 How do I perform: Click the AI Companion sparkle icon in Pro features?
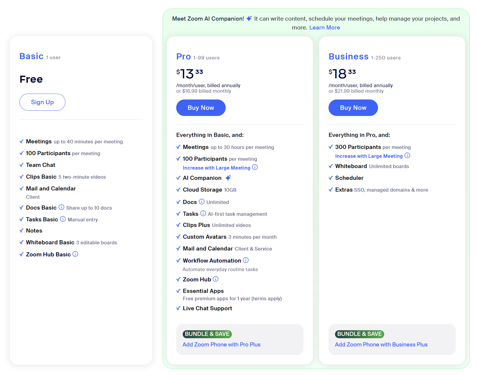point(228,178)
